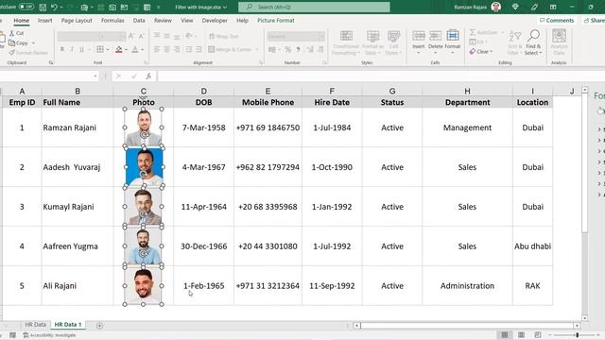Screen dimensions: 605x340
Task: Open the Copy dropdown arrow
Action: point(33,43)
